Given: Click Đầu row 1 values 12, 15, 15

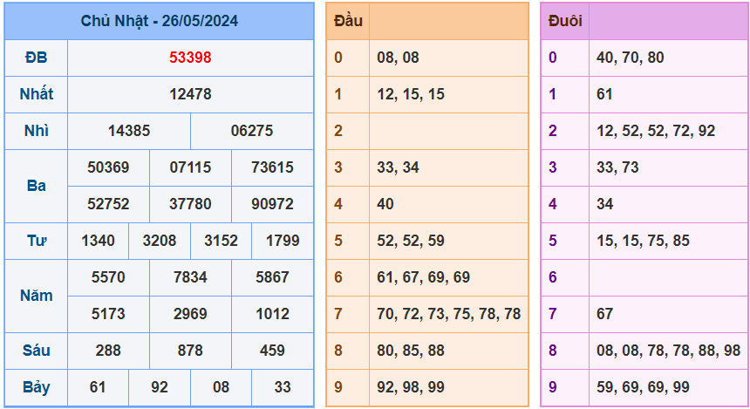Looking at the screenshot, I should coord(411,94).
